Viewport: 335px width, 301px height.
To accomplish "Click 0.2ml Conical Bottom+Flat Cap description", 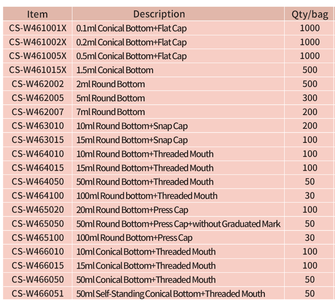I will [131, 42].
